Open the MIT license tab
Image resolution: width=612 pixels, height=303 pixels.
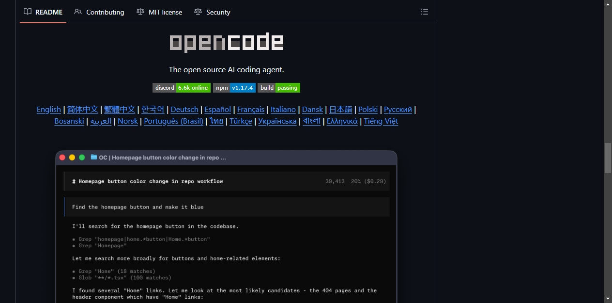[159, 12]
